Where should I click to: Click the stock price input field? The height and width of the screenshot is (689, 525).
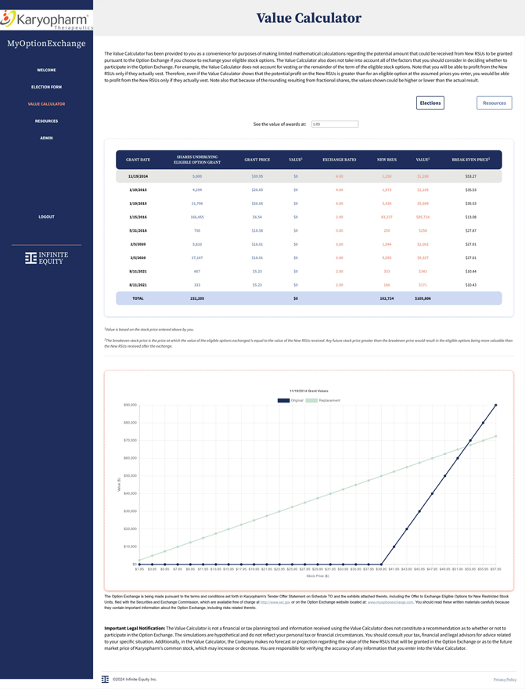click(334, 124)
